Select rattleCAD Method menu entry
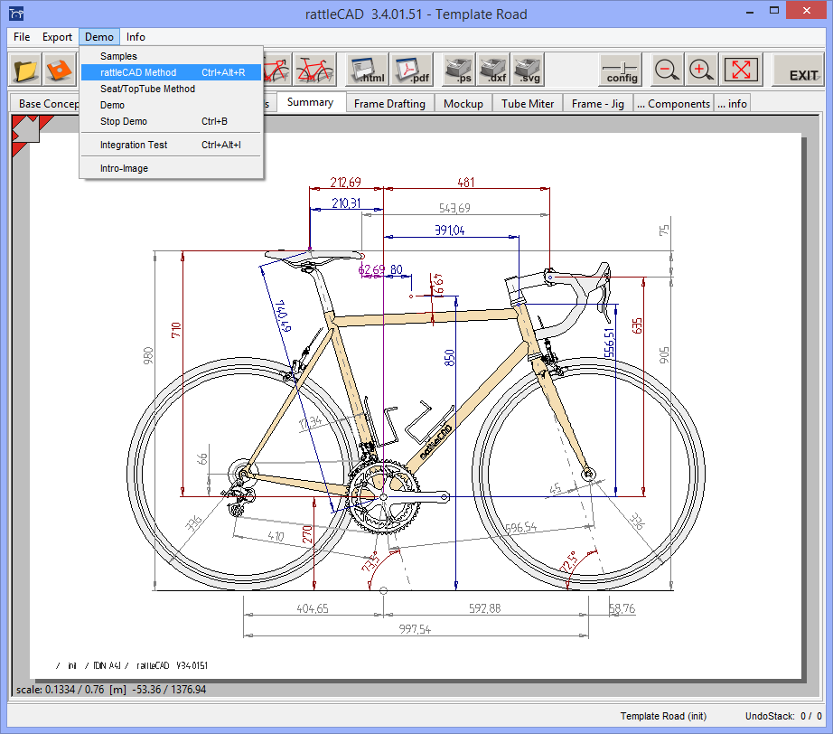 click(171, 72)
